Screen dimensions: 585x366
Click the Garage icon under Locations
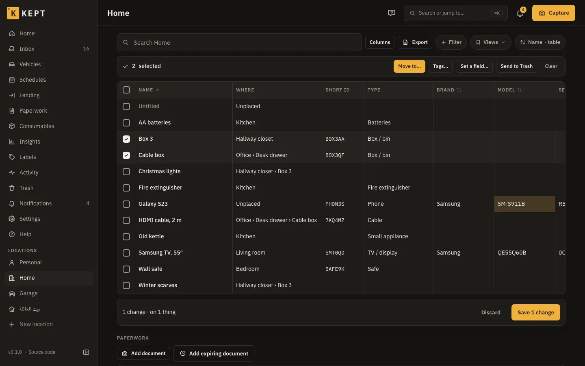[x=12, y=293]
